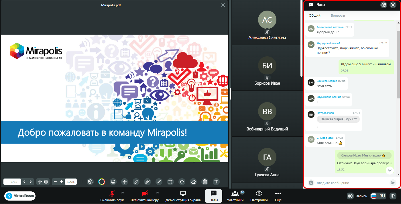The height and width of the screenshot is (204, 401).
Task: Select the rectangle shape tool
Action: coord(170,182)
